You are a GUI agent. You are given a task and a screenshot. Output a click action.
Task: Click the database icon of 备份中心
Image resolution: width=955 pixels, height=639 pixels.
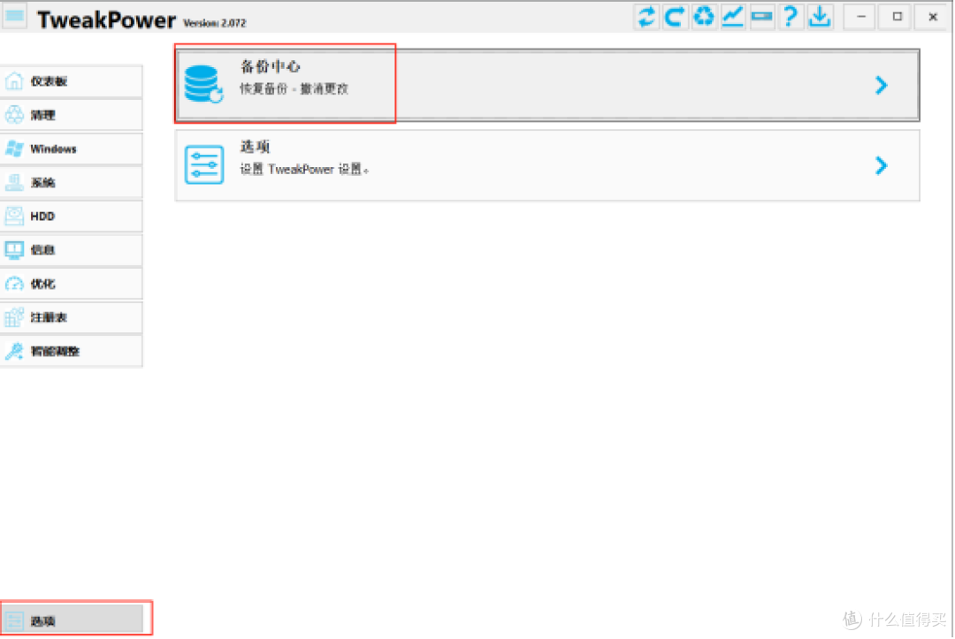(x=203, y=84)
